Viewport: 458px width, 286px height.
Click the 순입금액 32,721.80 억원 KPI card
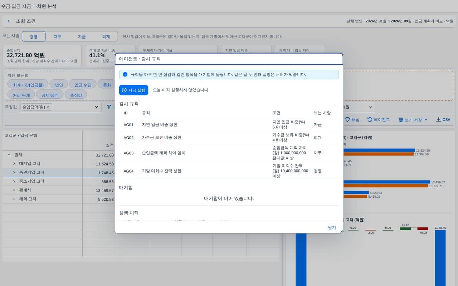(x=42, y=55)
